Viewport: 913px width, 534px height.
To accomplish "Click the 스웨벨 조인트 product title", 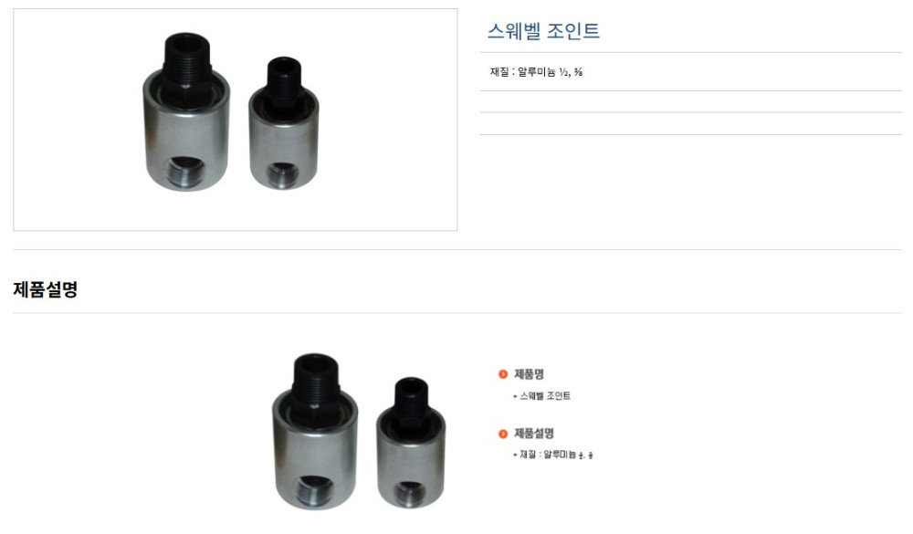I will 543,31.
